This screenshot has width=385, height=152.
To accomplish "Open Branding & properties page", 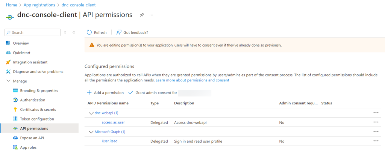I will click(x=39, y=91).
